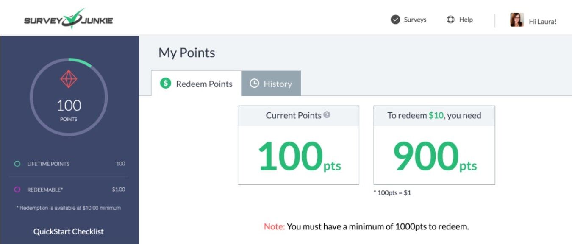This screenshot has width=572, height=251.
Task: Click the 900pts needed to redeem card
Action: click(434, 155)
